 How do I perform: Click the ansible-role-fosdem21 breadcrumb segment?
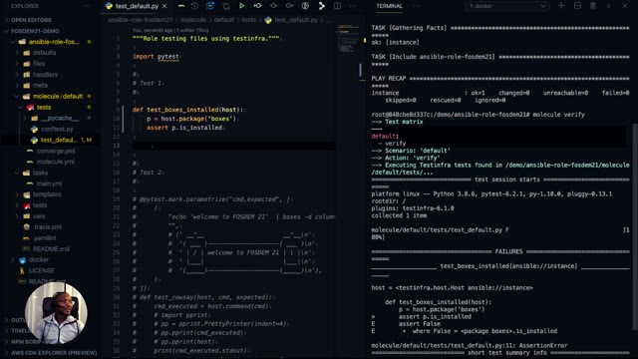click(x=140, y=20)
